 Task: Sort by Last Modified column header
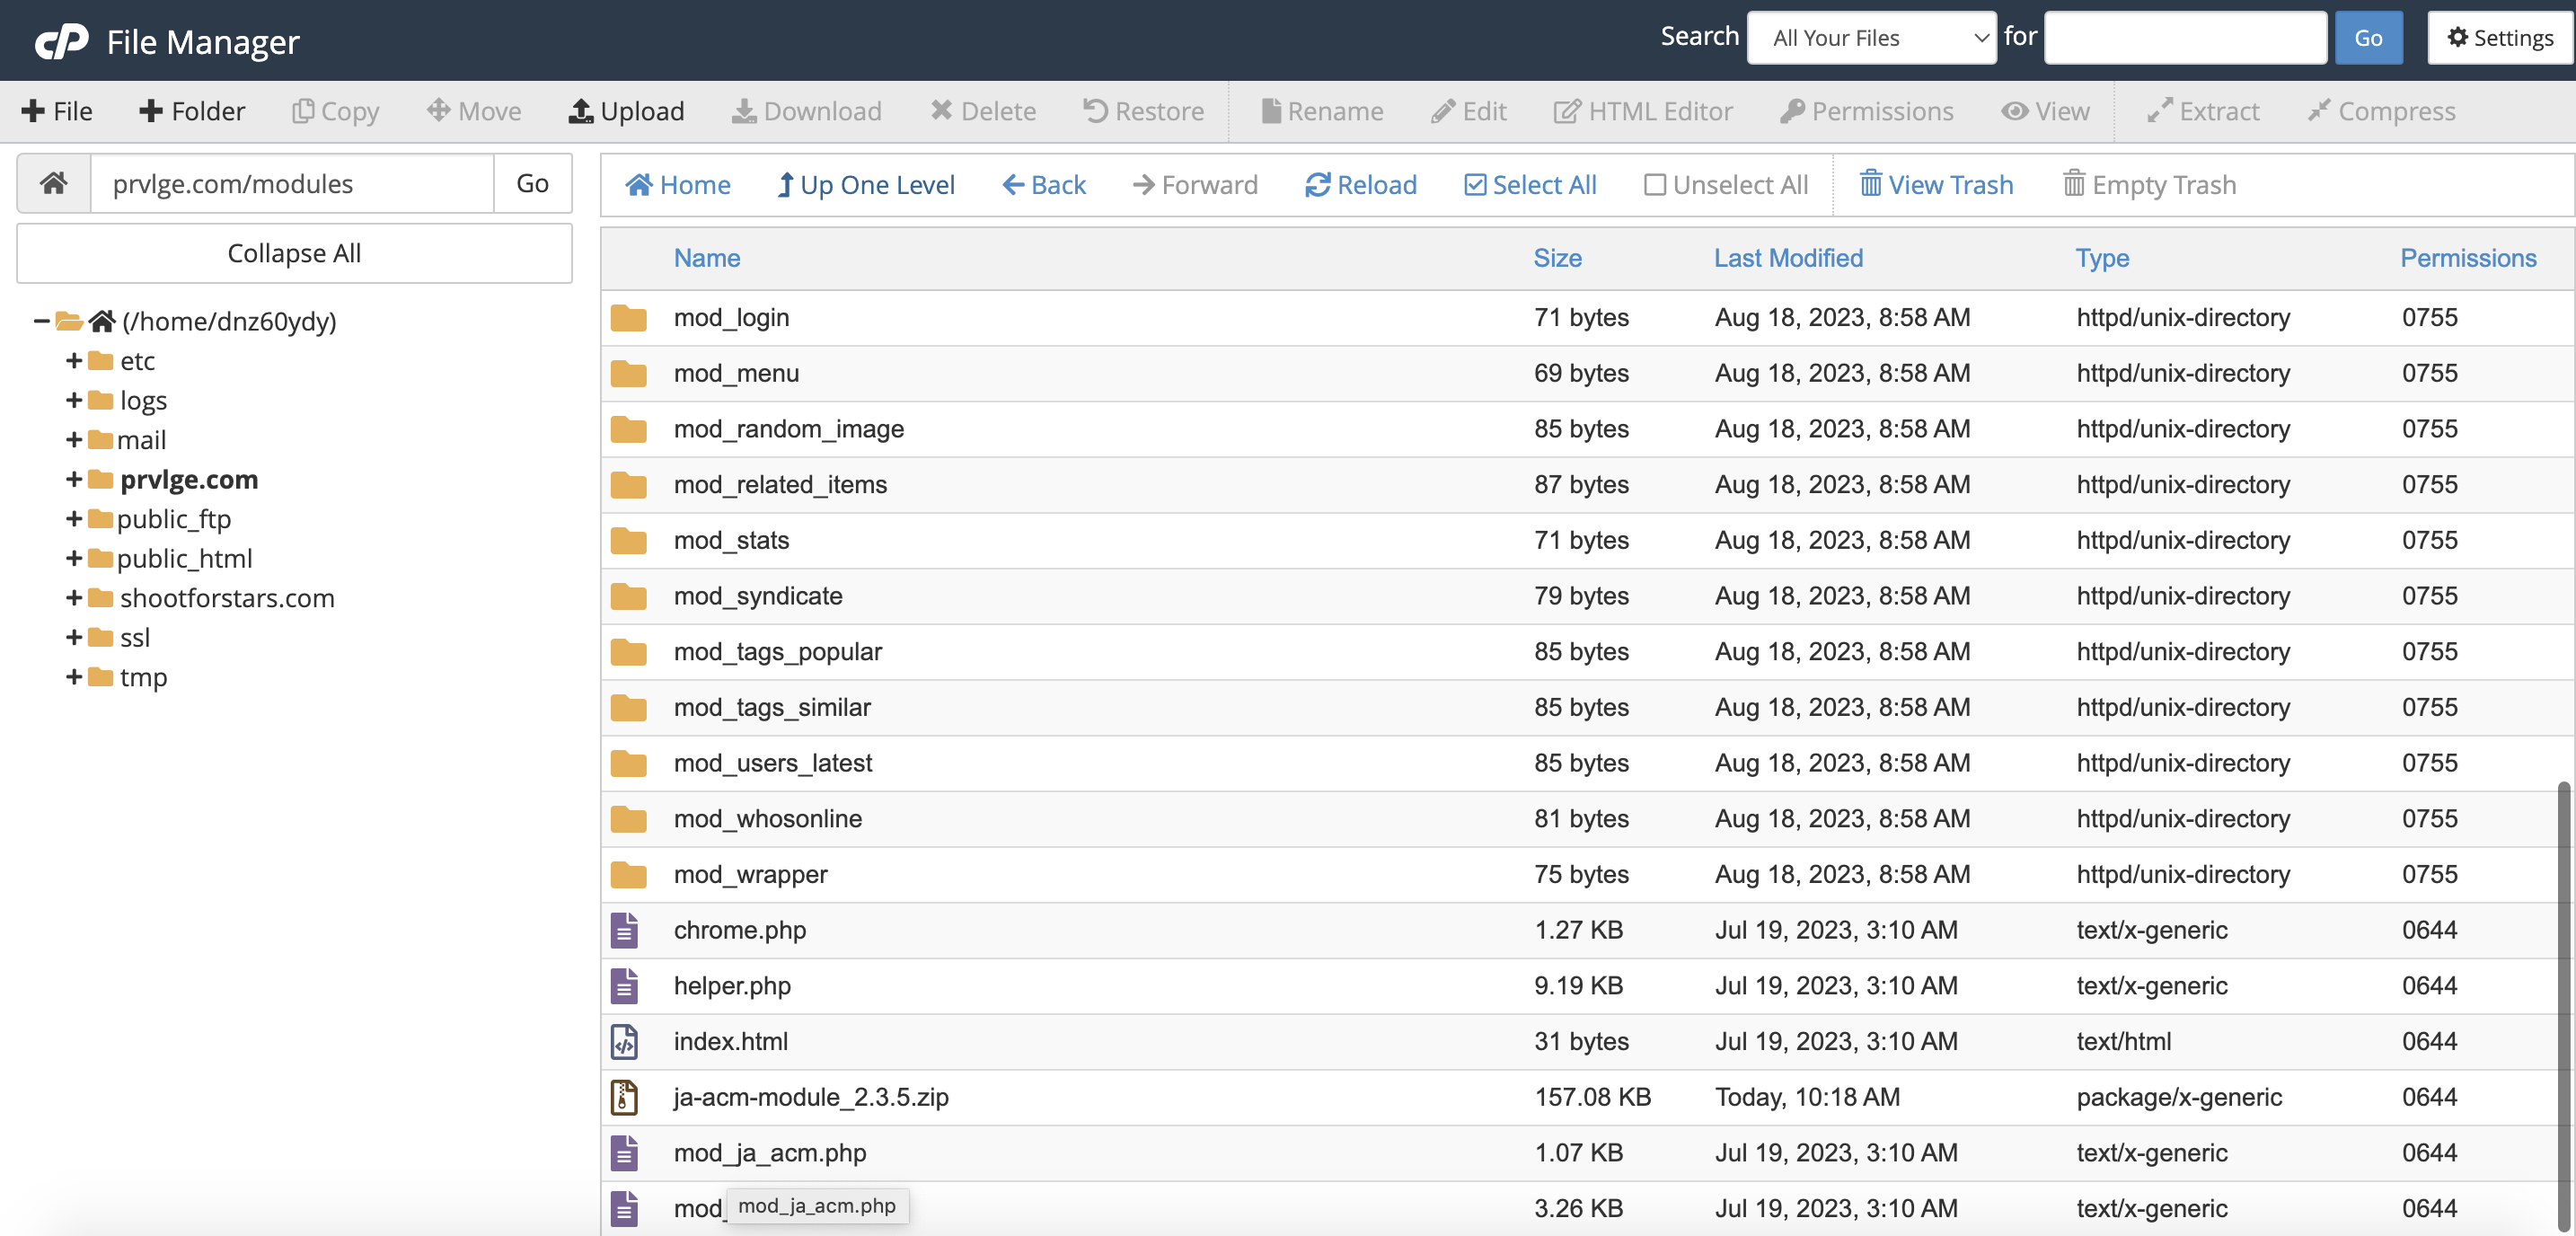click(1787, 258)
